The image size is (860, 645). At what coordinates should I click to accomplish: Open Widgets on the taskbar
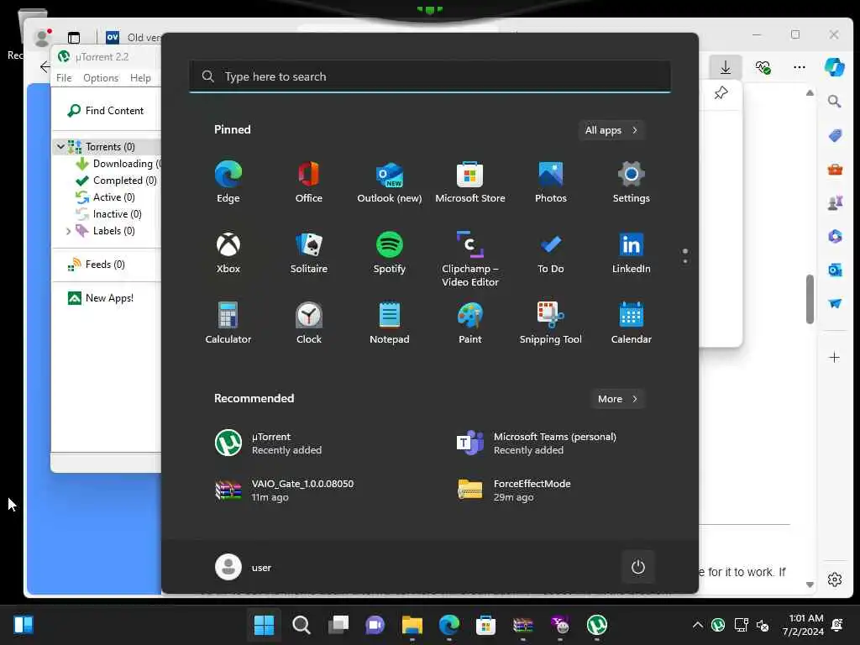point(23,625)
